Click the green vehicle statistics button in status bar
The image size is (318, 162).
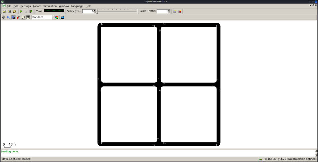(261, 159)
